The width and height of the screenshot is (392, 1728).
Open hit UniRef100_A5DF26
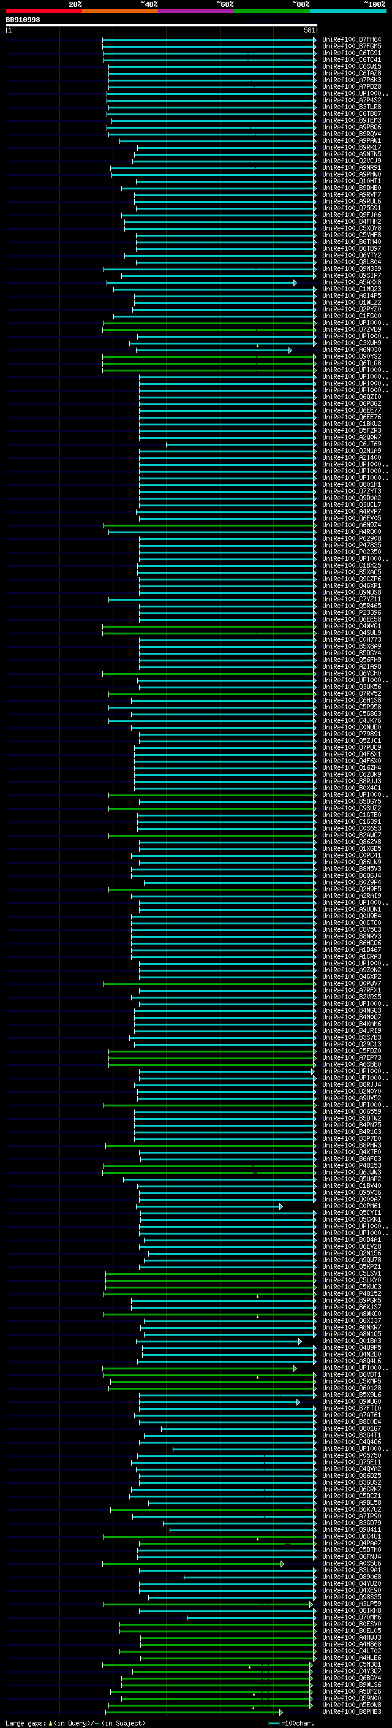[x=351, y=1692]
